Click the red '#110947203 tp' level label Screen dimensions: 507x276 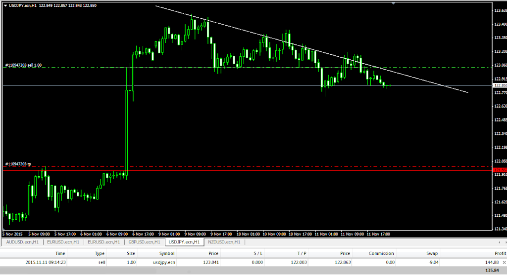coord(18,164)
